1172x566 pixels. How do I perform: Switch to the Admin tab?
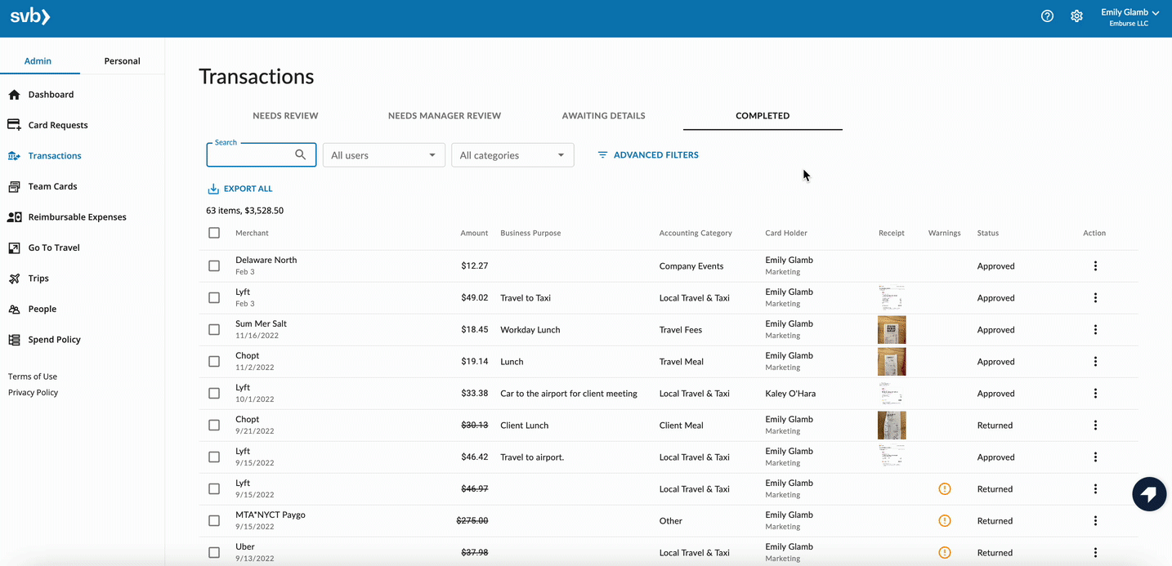click(x=38, y=61)
